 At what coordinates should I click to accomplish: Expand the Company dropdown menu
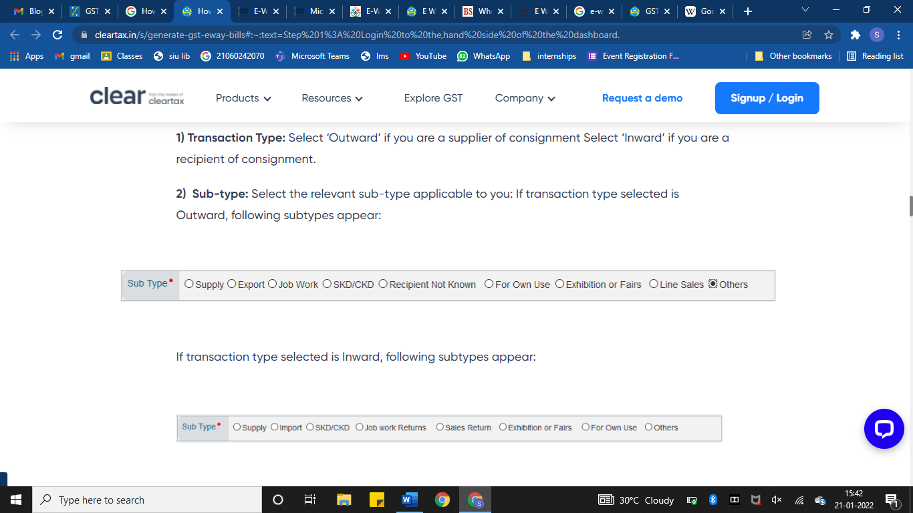(x=525, y=98)
